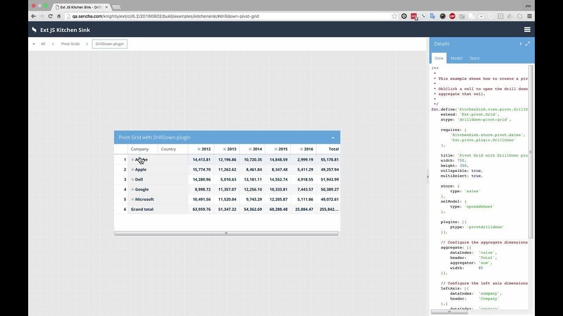The height and width of the screenshot is (316, 563).
Task: Expand the 2013 column group
Action: [224, 149]
